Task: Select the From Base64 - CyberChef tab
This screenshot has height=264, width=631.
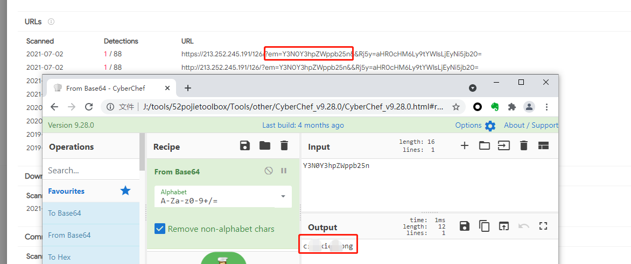Action: (111, 88)
